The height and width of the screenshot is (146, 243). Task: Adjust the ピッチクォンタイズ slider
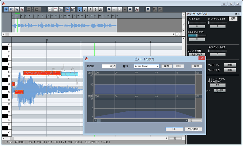217,22
